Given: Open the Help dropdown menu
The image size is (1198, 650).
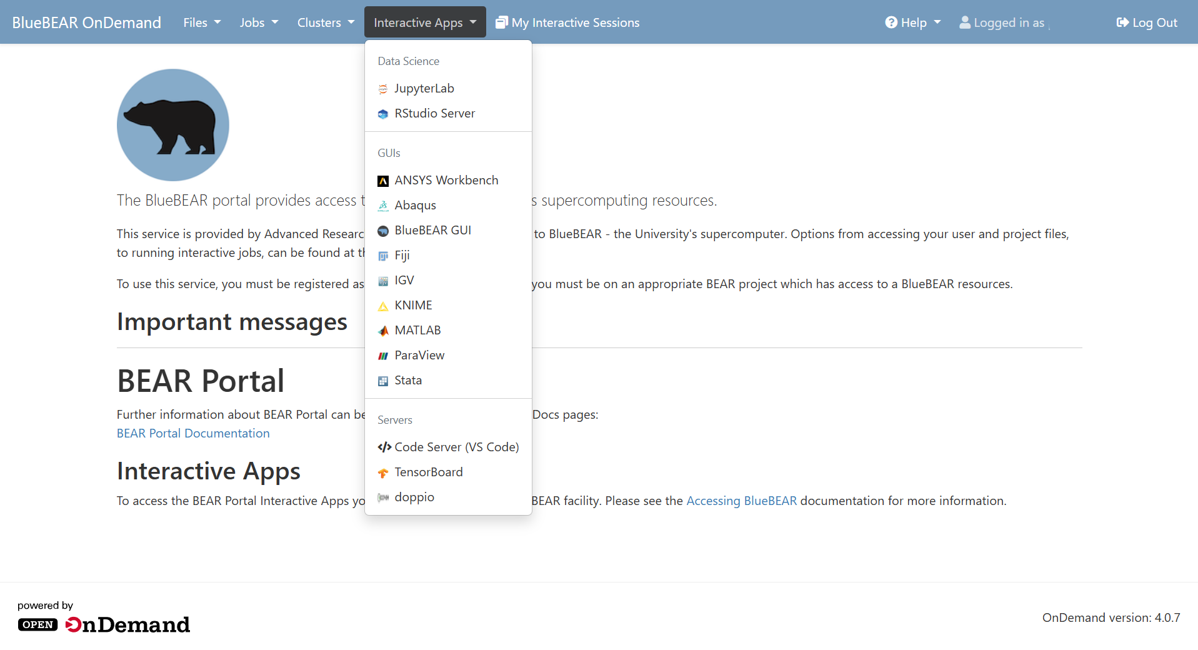Looking at the screenshot, I should point(912,22).
